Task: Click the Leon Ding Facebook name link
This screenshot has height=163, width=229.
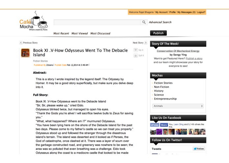Action: click(179, 124)
